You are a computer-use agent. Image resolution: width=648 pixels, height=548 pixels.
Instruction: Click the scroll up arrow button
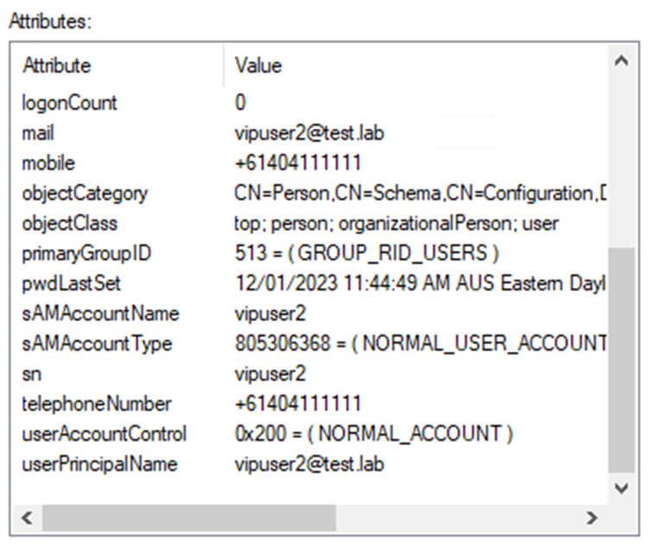coord(621,61)
